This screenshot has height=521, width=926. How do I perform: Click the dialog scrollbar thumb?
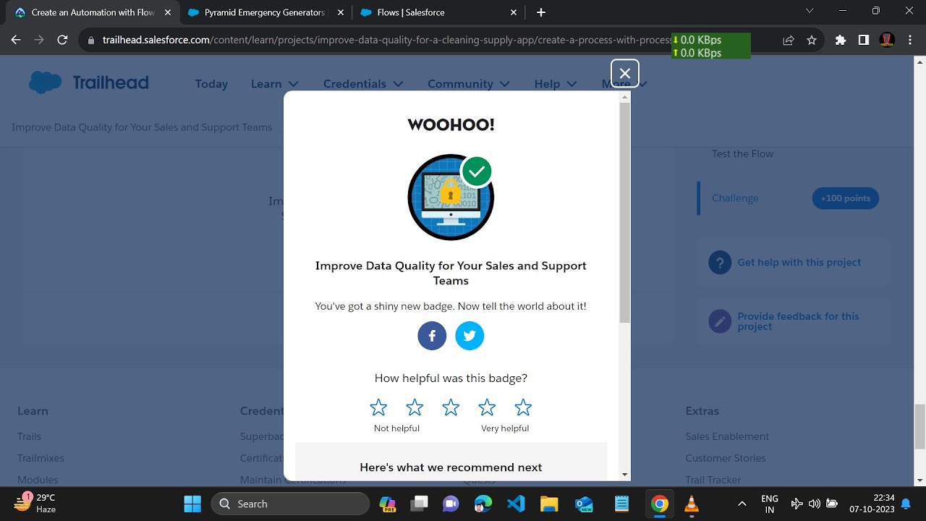click(625, 213)
